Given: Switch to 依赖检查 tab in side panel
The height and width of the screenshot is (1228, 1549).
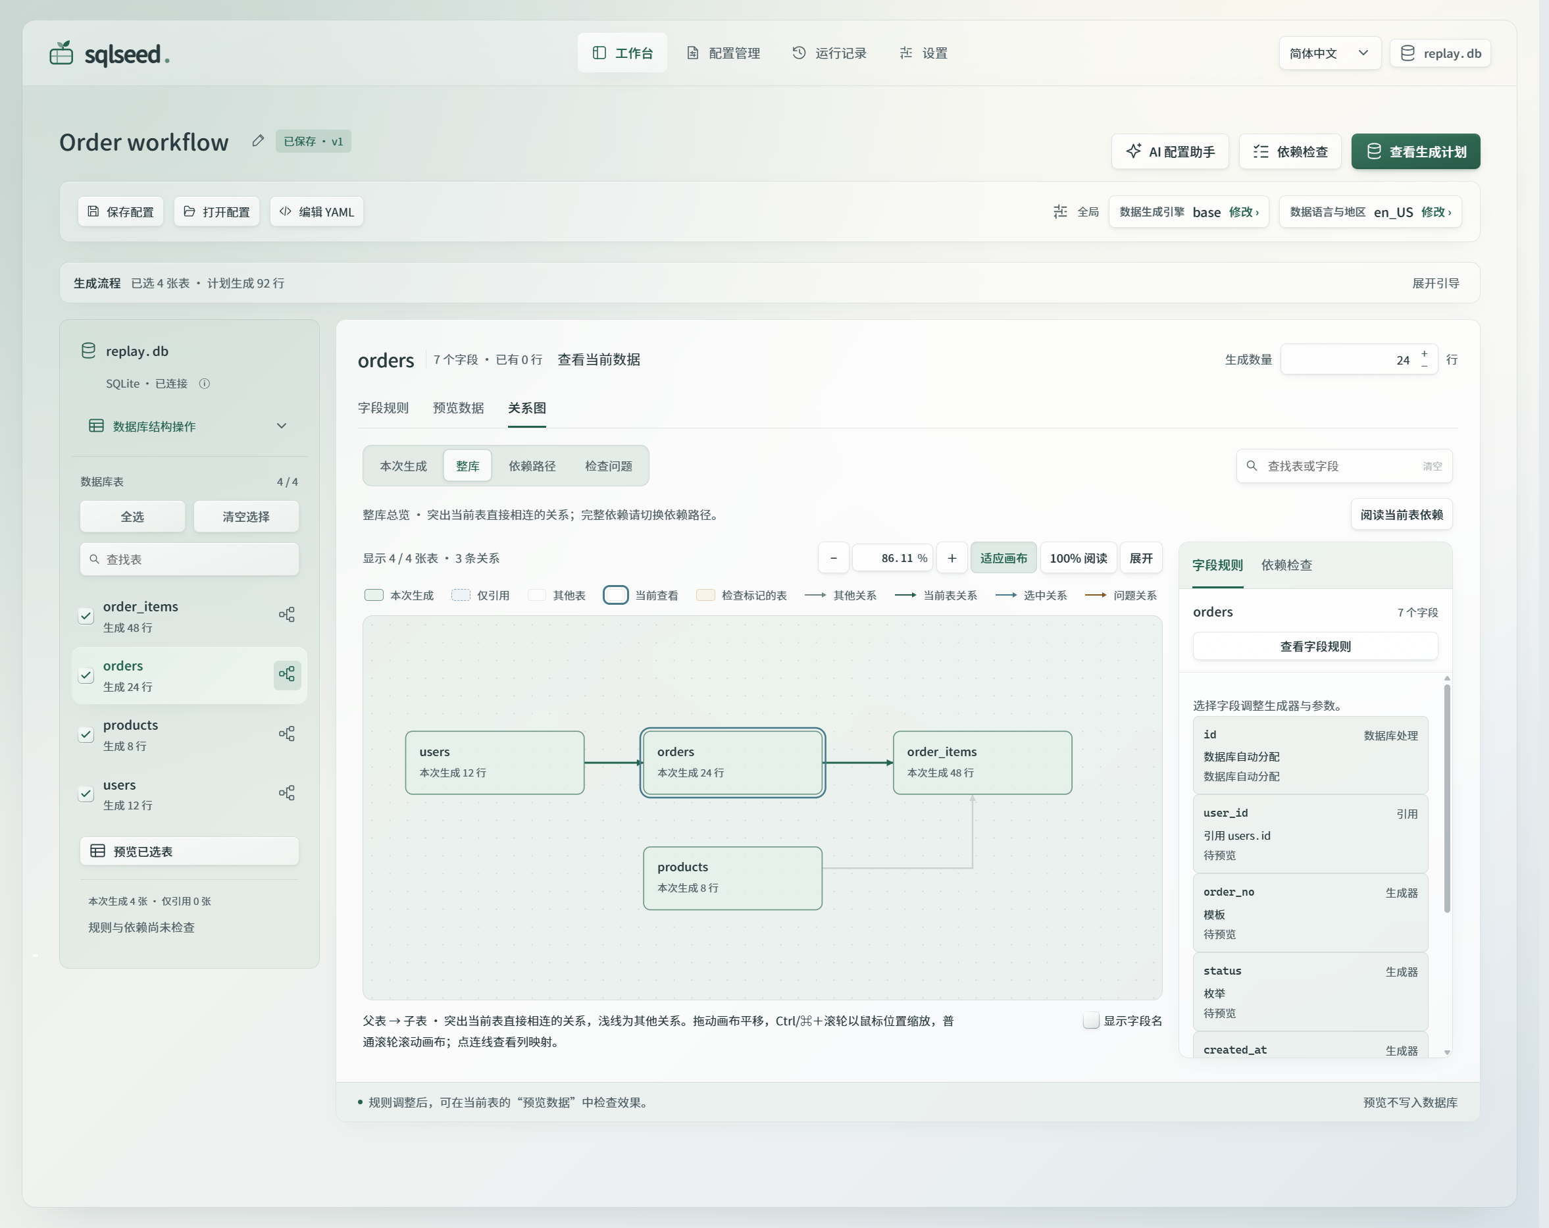Looking at the screenshot, I should pos(1286,565).
